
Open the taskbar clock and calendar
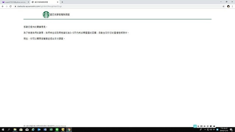point(224,129)
